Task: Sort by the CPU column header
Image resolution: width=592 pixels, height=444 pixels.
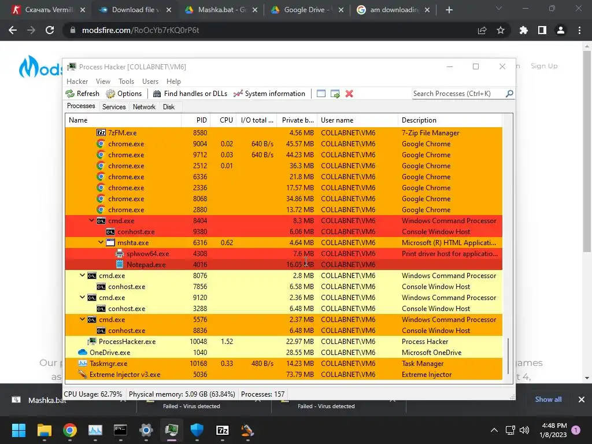Action: pyautogui.click(x=224, y=120)
